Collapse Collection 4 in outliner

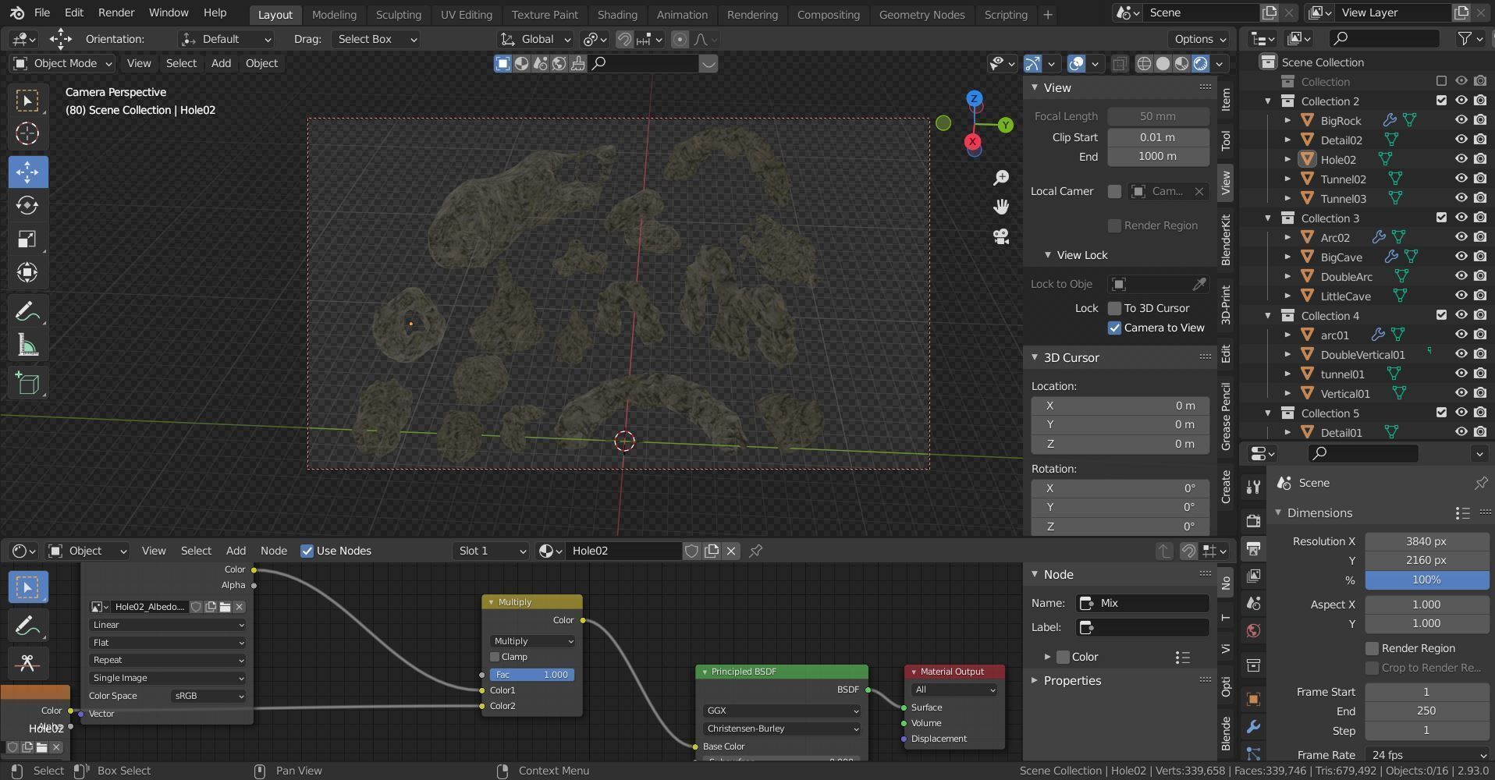pyautogui.click(x=1268, y=315)
